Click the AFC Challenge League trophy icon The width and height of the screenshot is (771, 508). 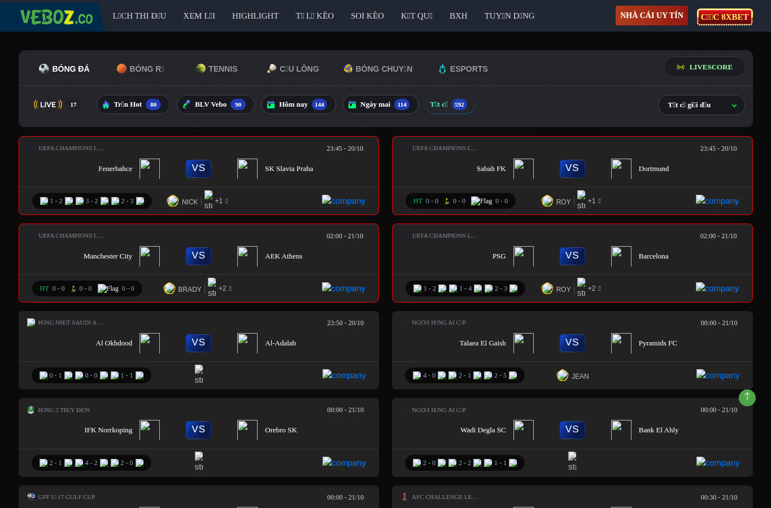point(404,497)
